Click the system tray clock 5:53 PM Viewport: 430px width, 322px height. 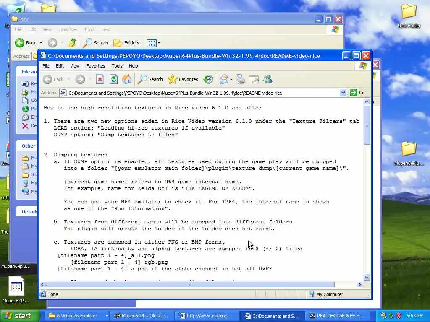414,316
